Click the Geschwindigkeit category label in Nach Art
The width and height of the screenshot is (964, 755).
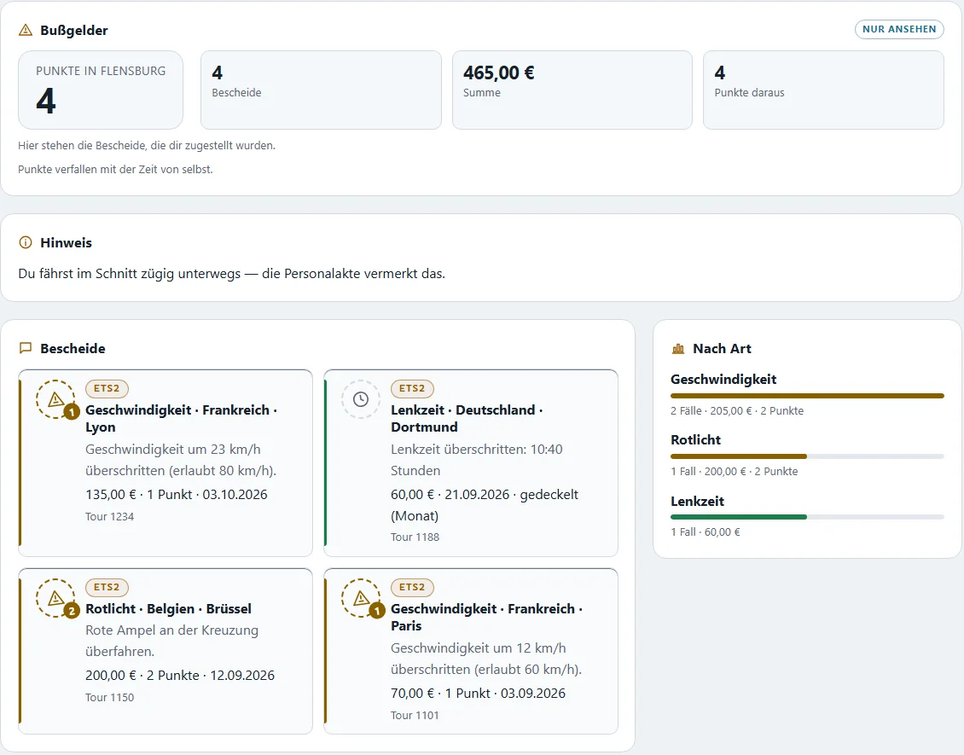[723, 380]
